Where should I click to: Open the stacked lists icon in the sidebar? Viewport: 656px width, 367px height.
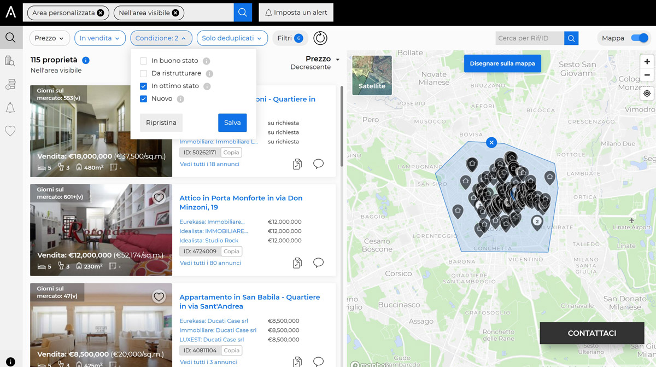coord(10,84)
